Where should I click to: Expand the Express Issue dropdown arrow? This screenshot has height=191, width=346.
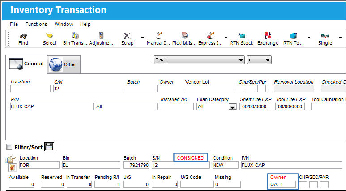pos(226,38)
